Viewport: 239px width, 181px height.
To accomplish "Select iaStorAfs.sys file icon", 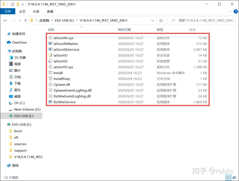I will click(50, 38).
